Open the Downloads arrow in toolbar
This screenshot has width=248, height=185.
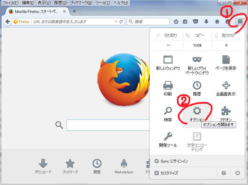pyautogui.click(x=207, y=21)
